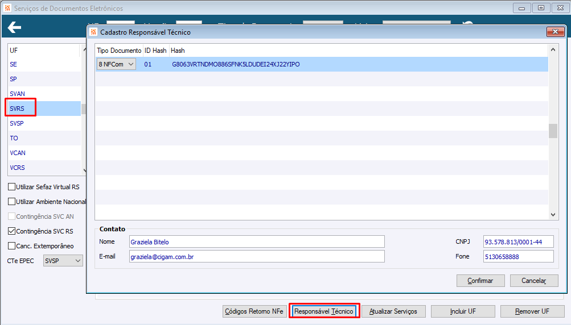Click the app icon in the main title bar
The image size is (571, 325).
(x=7, y=8)
